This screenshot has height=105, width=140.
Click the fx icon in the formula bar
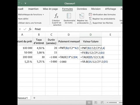30,29
